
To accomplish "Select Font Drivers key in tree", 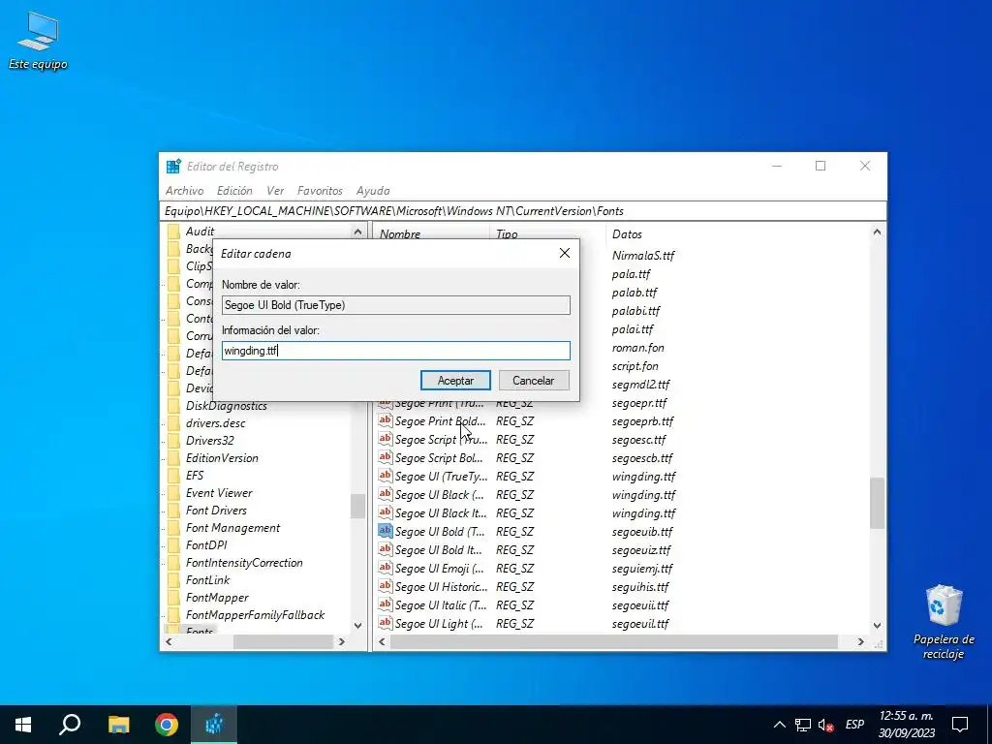I will (x=216, y=510).
